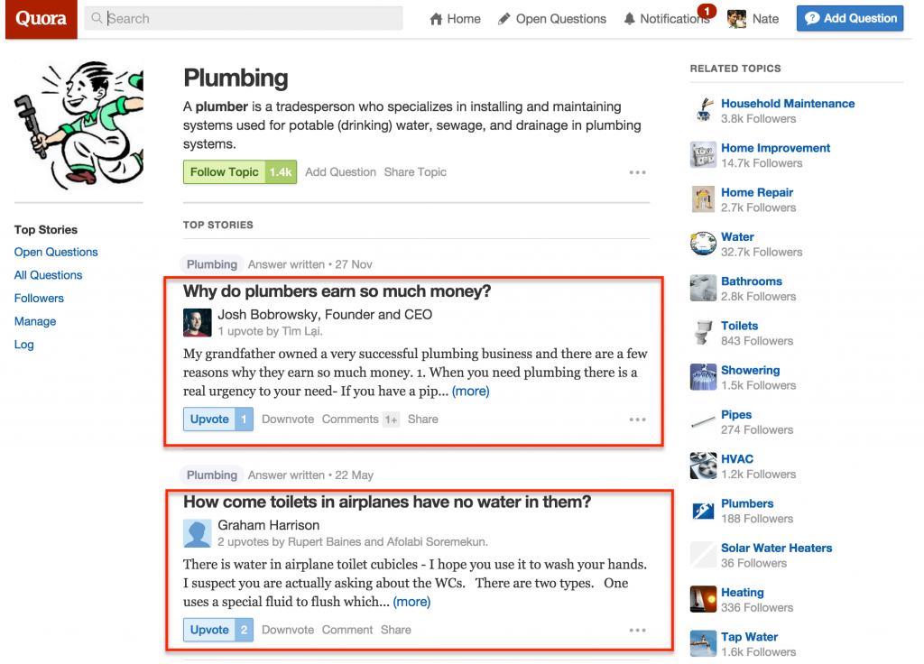Click the search magnifier icon
Viewport: 924px width, 664px height.
click(x=97, y=18)
